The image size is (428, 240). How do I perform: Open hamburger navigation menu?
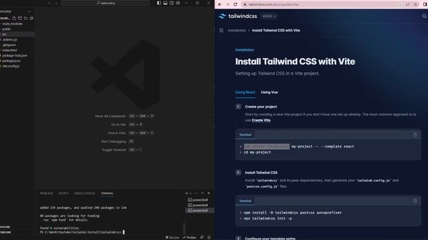pos(221,30)
